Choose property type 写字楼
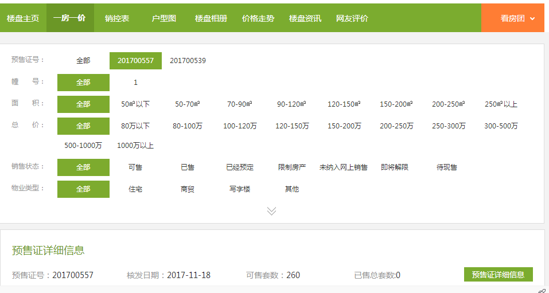Image resolution: width=549 pixels, height=293 pixels. (240, 189)
